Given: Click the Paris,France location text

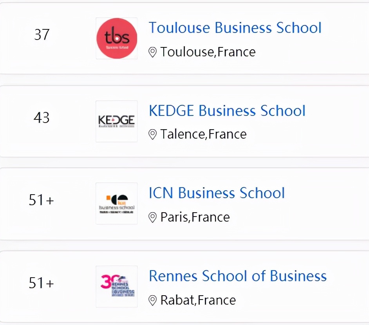Looking at the screenshot, I should click(x=195, y=217).
